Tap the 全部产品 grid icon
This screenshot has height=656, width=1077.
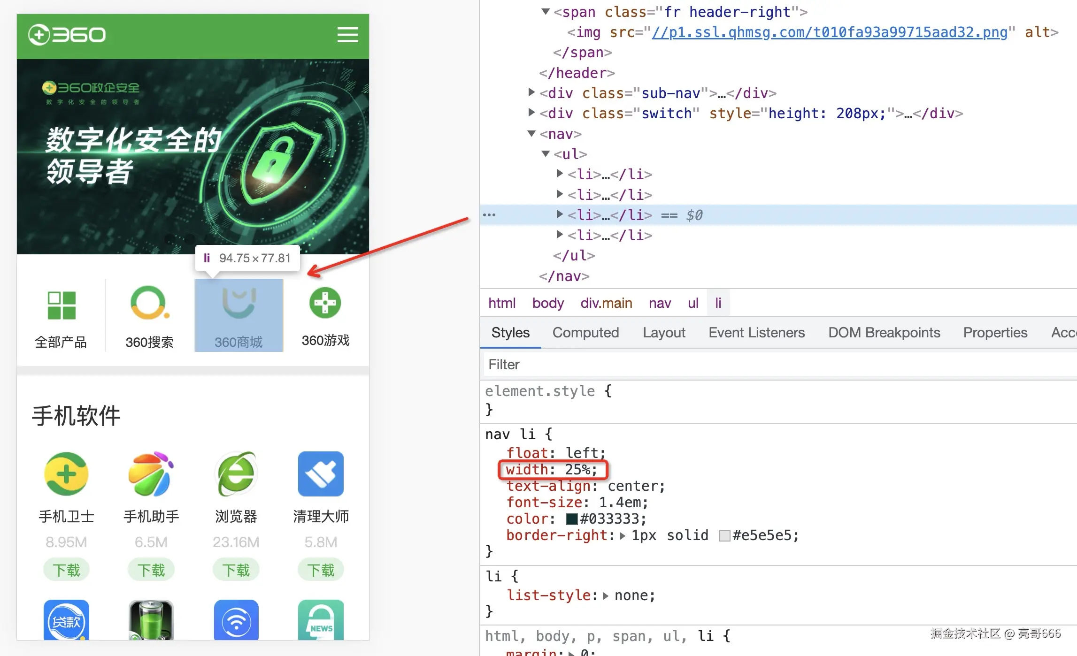[62, 305]
